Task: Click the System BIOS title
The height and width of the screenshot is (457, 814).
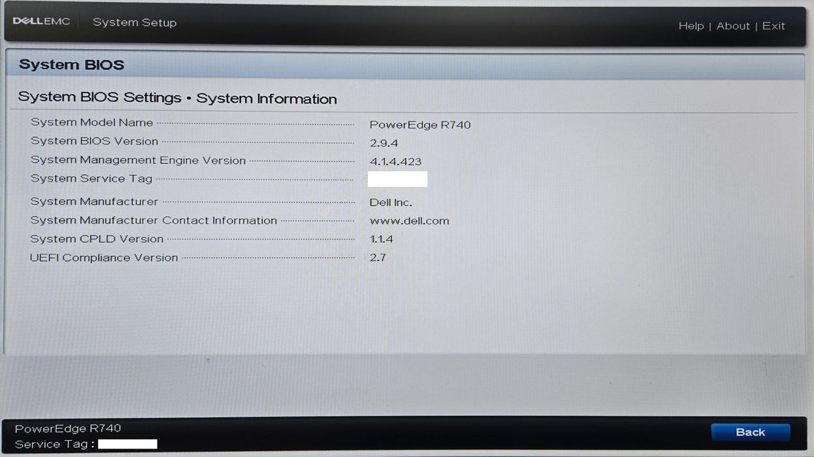Action: [x=71, y=65]
